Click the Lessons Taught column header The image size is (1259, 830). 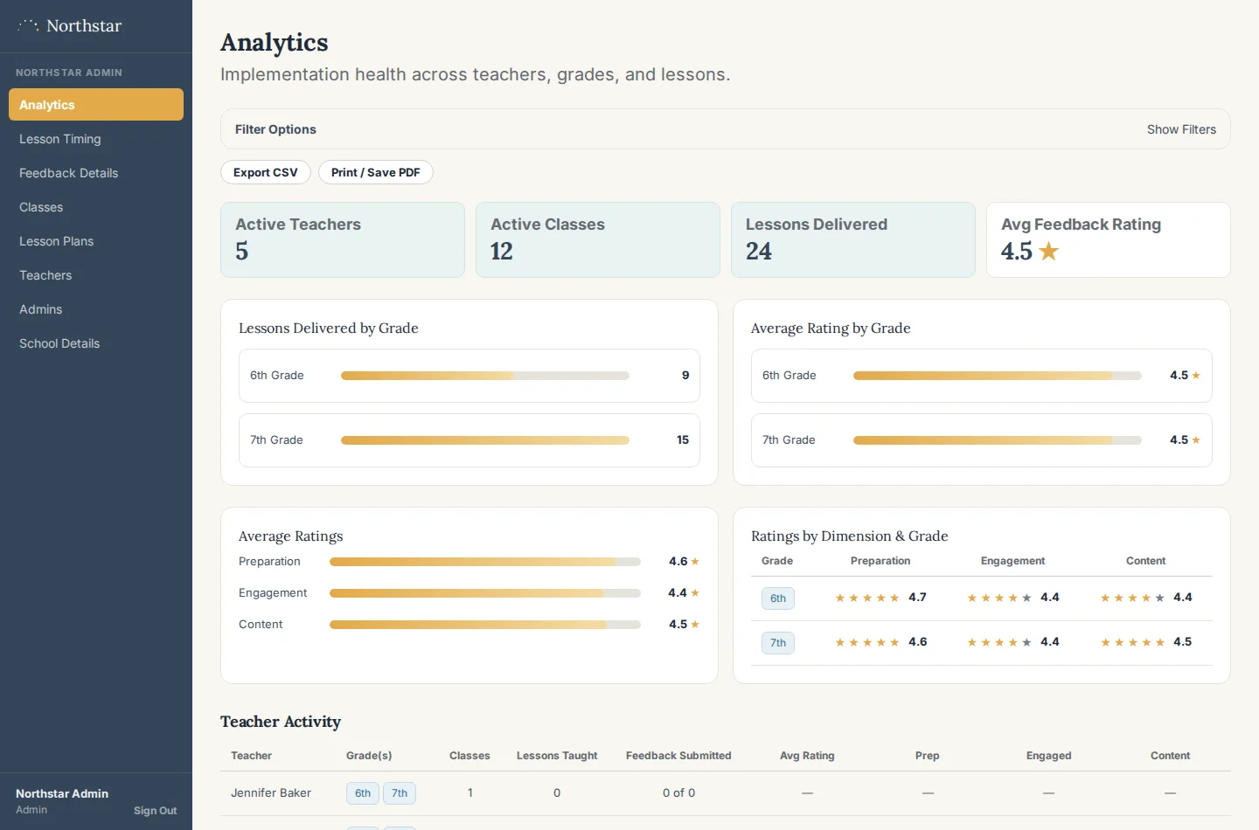pos(557,756)
